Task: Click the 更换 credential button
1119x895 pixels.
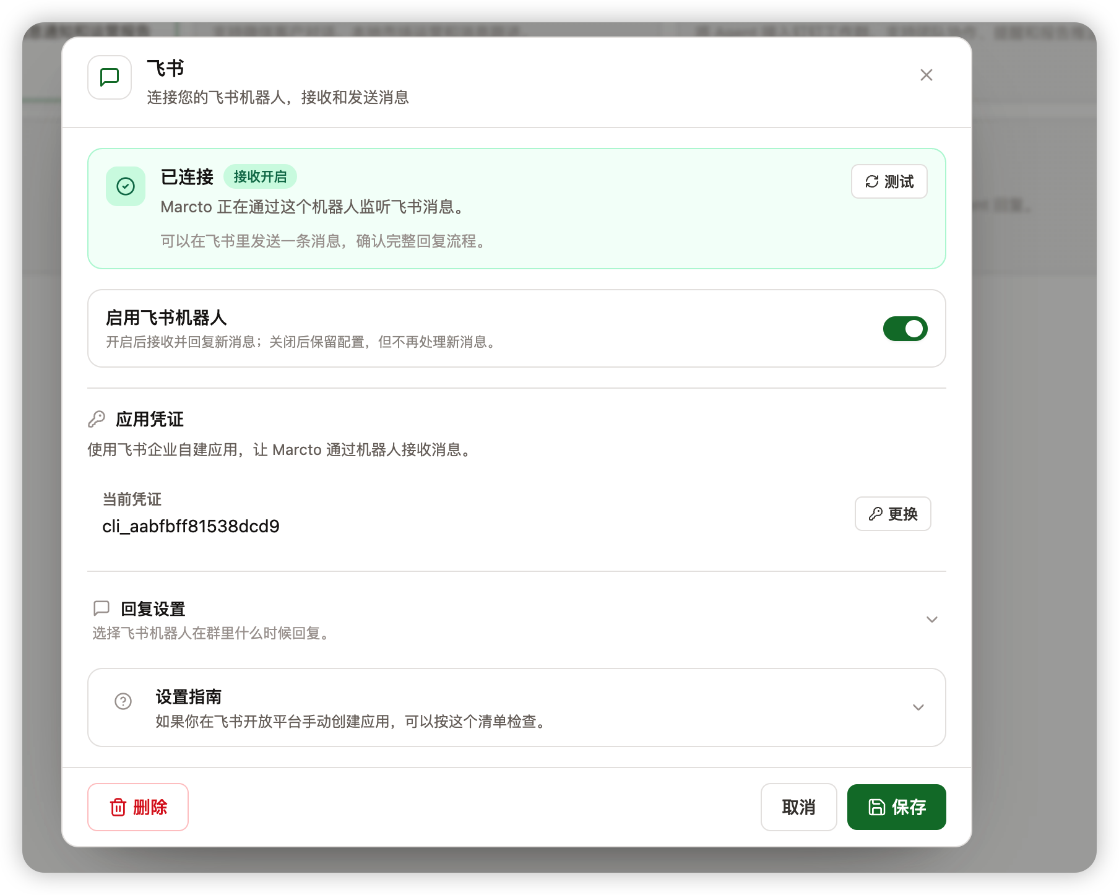Action: (x=892, y=514)
